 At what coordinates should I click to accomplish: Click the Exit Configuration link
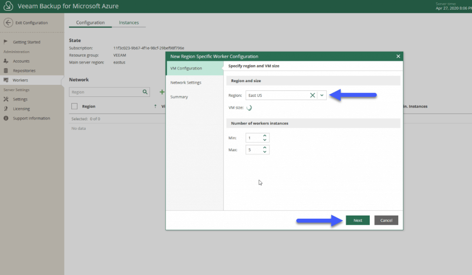click(x=32, y=23)
